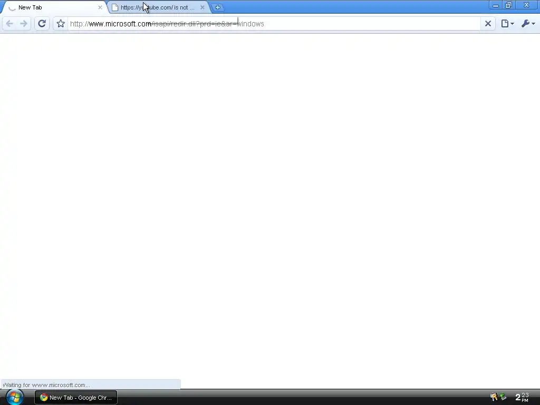
Task: Stop loading with the address bar X
Action: coord(488,24)
